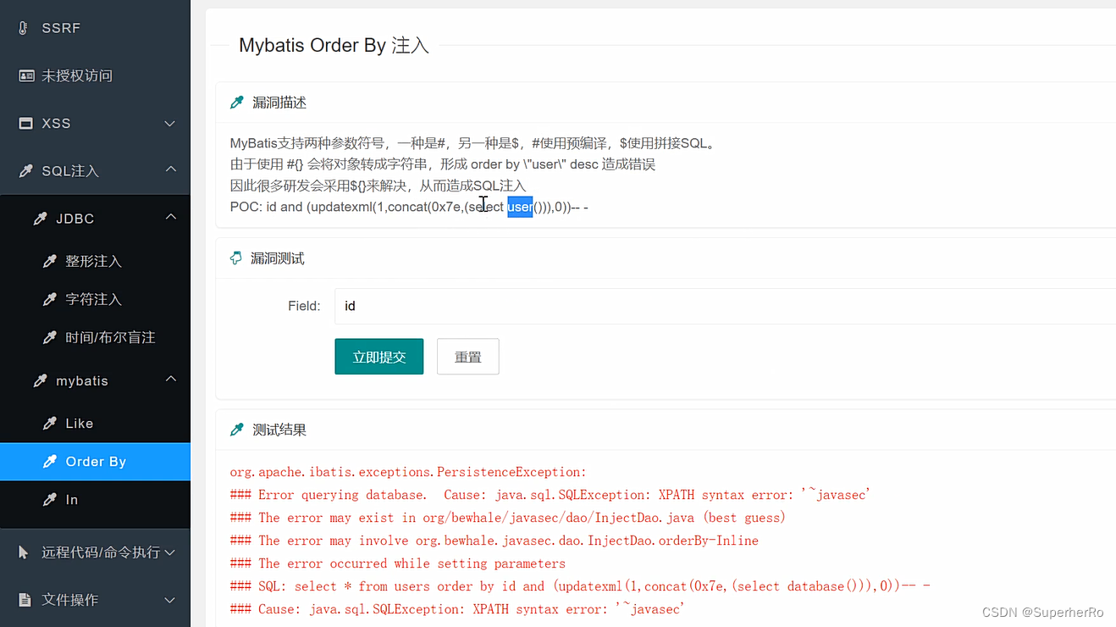The height and width of the screenshot is (627, 1116).
Task: Click the 漏洞描述 panel dropper icon
Action: (237, 103)
